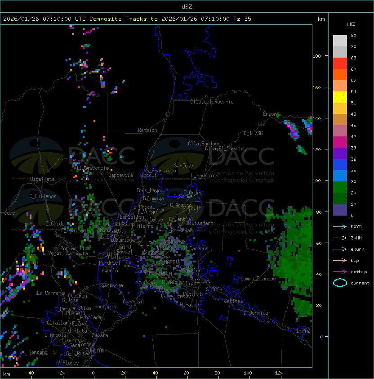The image size is (374, 379).
Task: Click the yellow eburn arrow icon
Action: click(340, 249)
